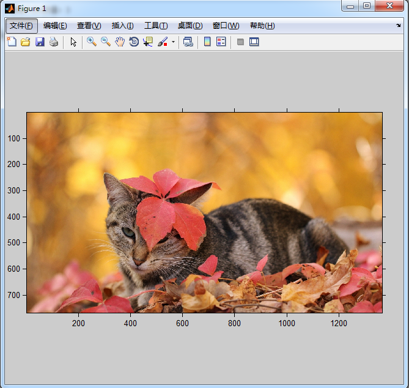Click the y-axis label 700
Viewport: 409px width, 388px height.
coord(14,296)
